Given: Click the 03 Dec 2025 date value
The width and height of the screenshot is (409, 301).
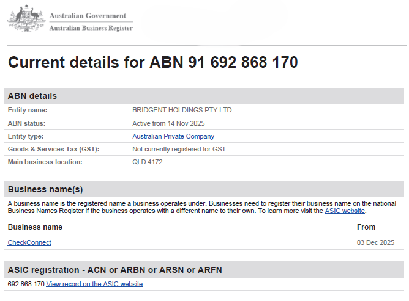Looking at the screenshot, I should tap(375, 242).
